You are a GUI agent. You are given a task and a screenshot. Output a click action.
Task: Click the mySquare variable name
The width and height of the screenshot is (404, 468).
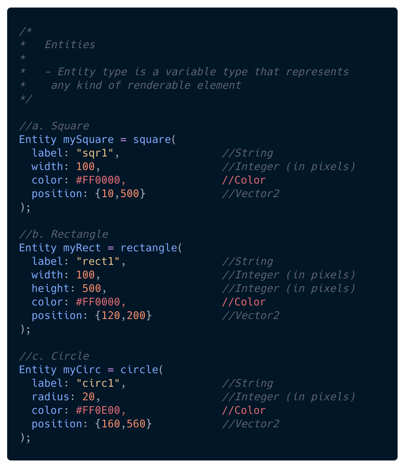(x=88, y=140)
